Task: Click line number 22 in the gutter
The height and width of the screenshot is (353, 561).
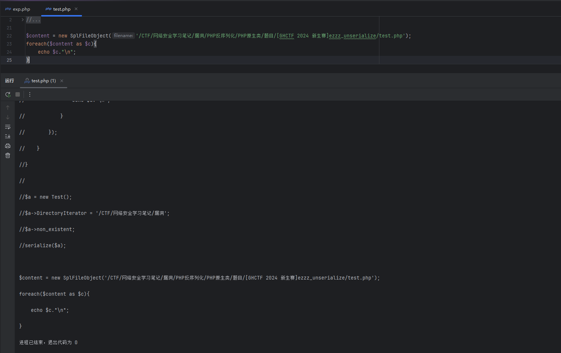Action: coord(9,36)
